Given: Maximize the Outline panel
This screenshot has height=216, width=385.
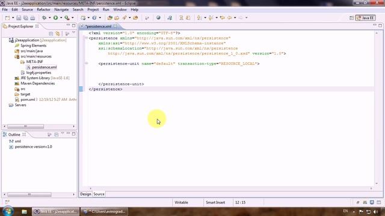Looking at the screenshot, I should (x=73, y=134).
